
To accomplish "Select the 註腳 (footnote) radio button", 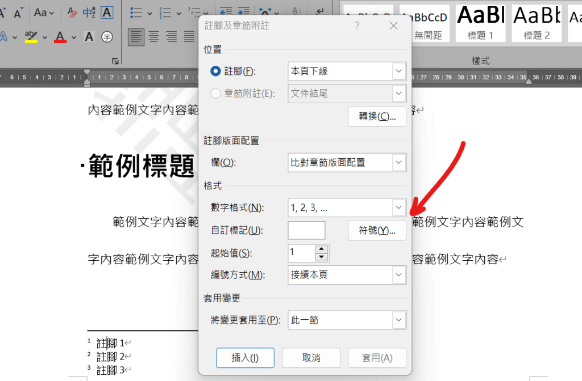I will click(x=215, y=71).
